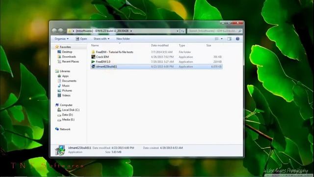314x177 pixels.
Task: Click the installer thumbnail in details pane
Action: click(60, 150)
